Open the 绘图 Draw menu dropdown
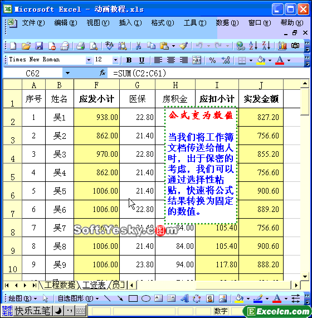This screenshot has height=318, width=312. (23, 298)
